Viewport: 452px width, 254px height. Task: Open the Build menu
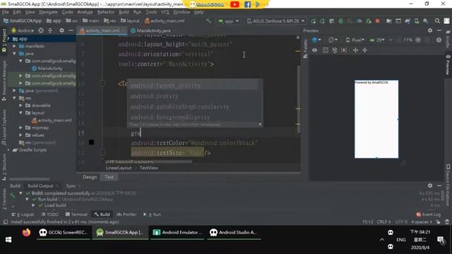[x=124, y=12]
